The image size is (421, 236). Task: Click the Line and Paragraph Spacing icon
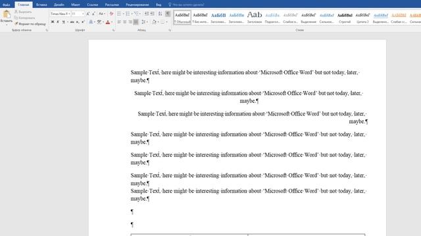(x=143, y=22)
